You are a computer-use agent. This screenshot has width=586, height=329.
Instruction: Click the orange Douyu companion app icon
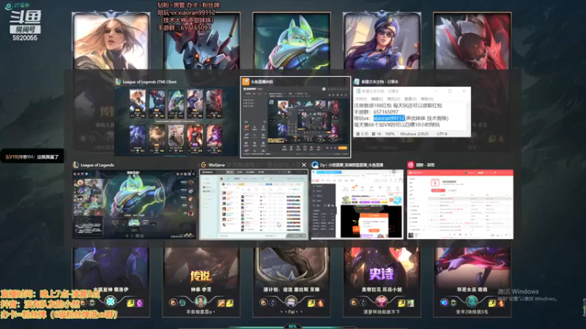pos(245,82)
